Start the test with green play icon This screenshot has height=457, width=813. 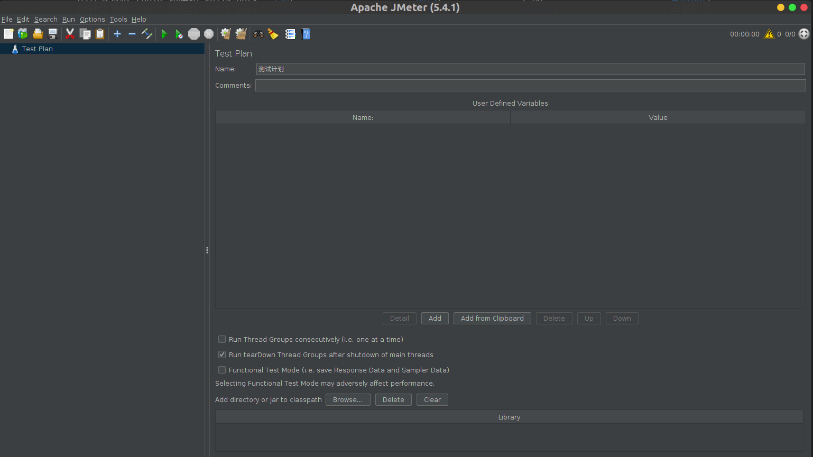(x=164, y=34)
